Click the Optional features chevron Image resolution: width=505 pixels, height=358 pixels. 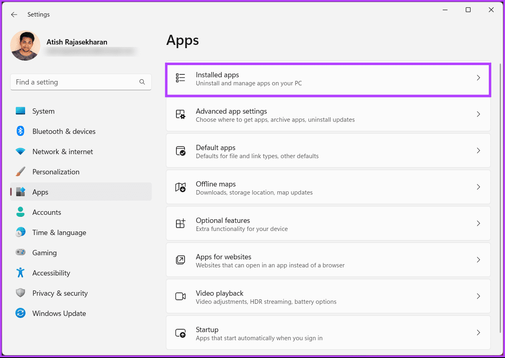click(478, 223)
